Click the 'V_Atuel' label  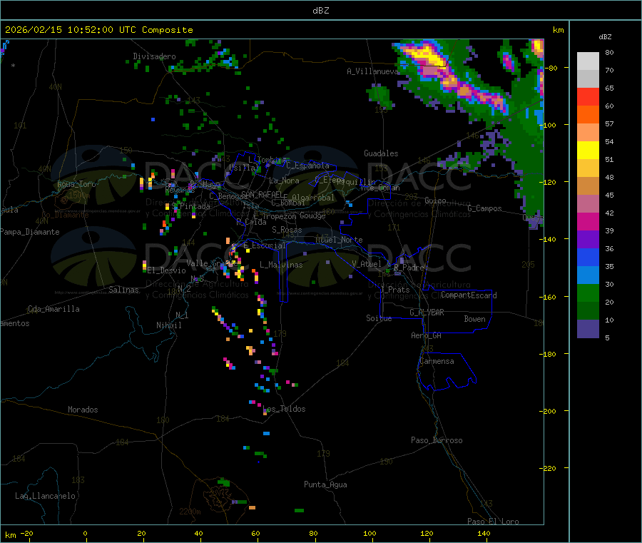pos(367,264)
